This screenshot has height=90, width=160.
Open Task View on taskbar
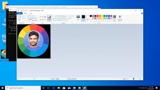click(x=48, y=88)
